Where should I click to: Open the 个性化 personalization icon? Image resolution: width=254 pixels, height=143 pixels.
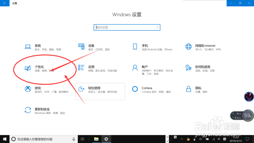28,68
